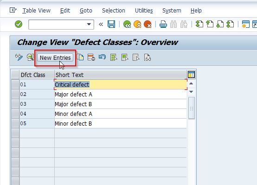The image size is (257, 185).
Task: Click defect class cell 05
Action: [x=37, y=123]
